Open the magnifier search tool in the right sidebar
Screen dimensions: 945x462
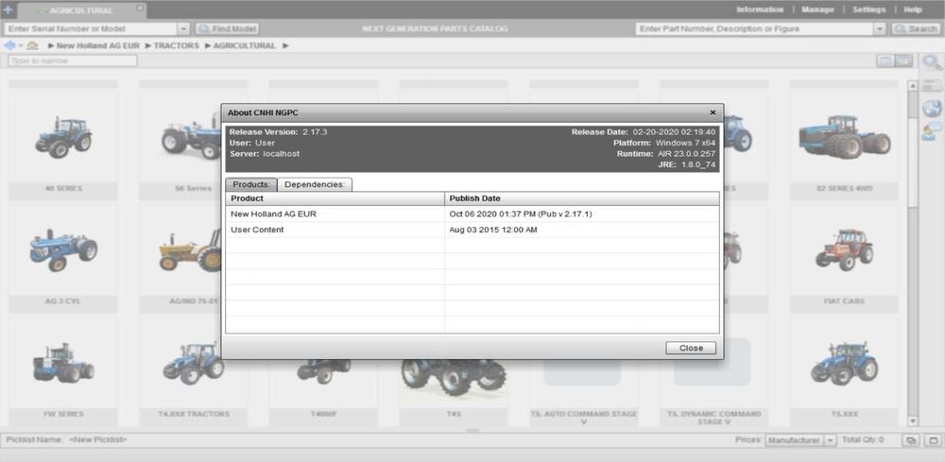click(x=932, y=61)
